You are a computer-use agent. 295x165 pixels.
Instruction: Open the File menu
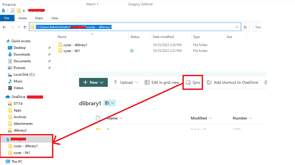tap(7, 18)
